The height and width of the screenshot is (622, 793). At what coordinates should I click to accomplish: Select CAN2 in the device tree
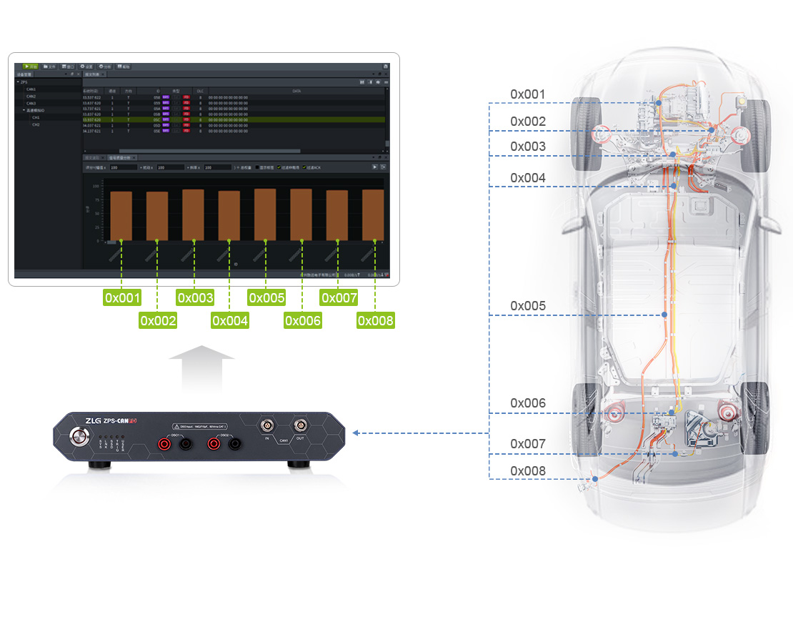pyautogui.click(x=31, y=96)
